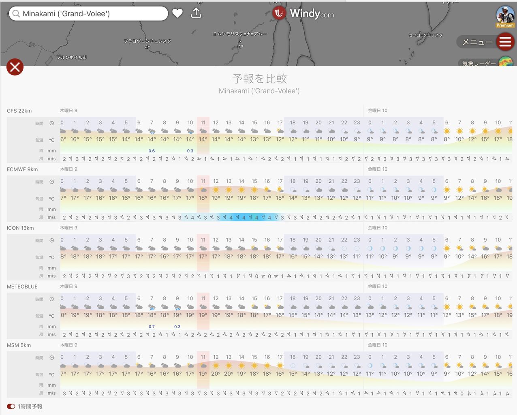Click map label セベロ=クリリスク
Screen dimensions: 517x415
(425, 35)
